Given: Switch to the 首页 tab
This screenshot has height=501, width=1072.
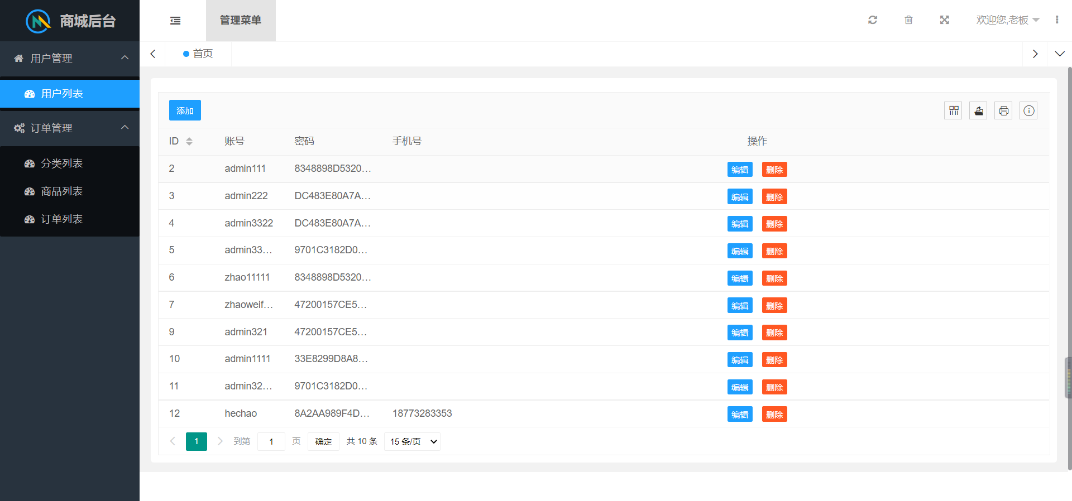Looking at the screenshot, I should coord(198,54).
